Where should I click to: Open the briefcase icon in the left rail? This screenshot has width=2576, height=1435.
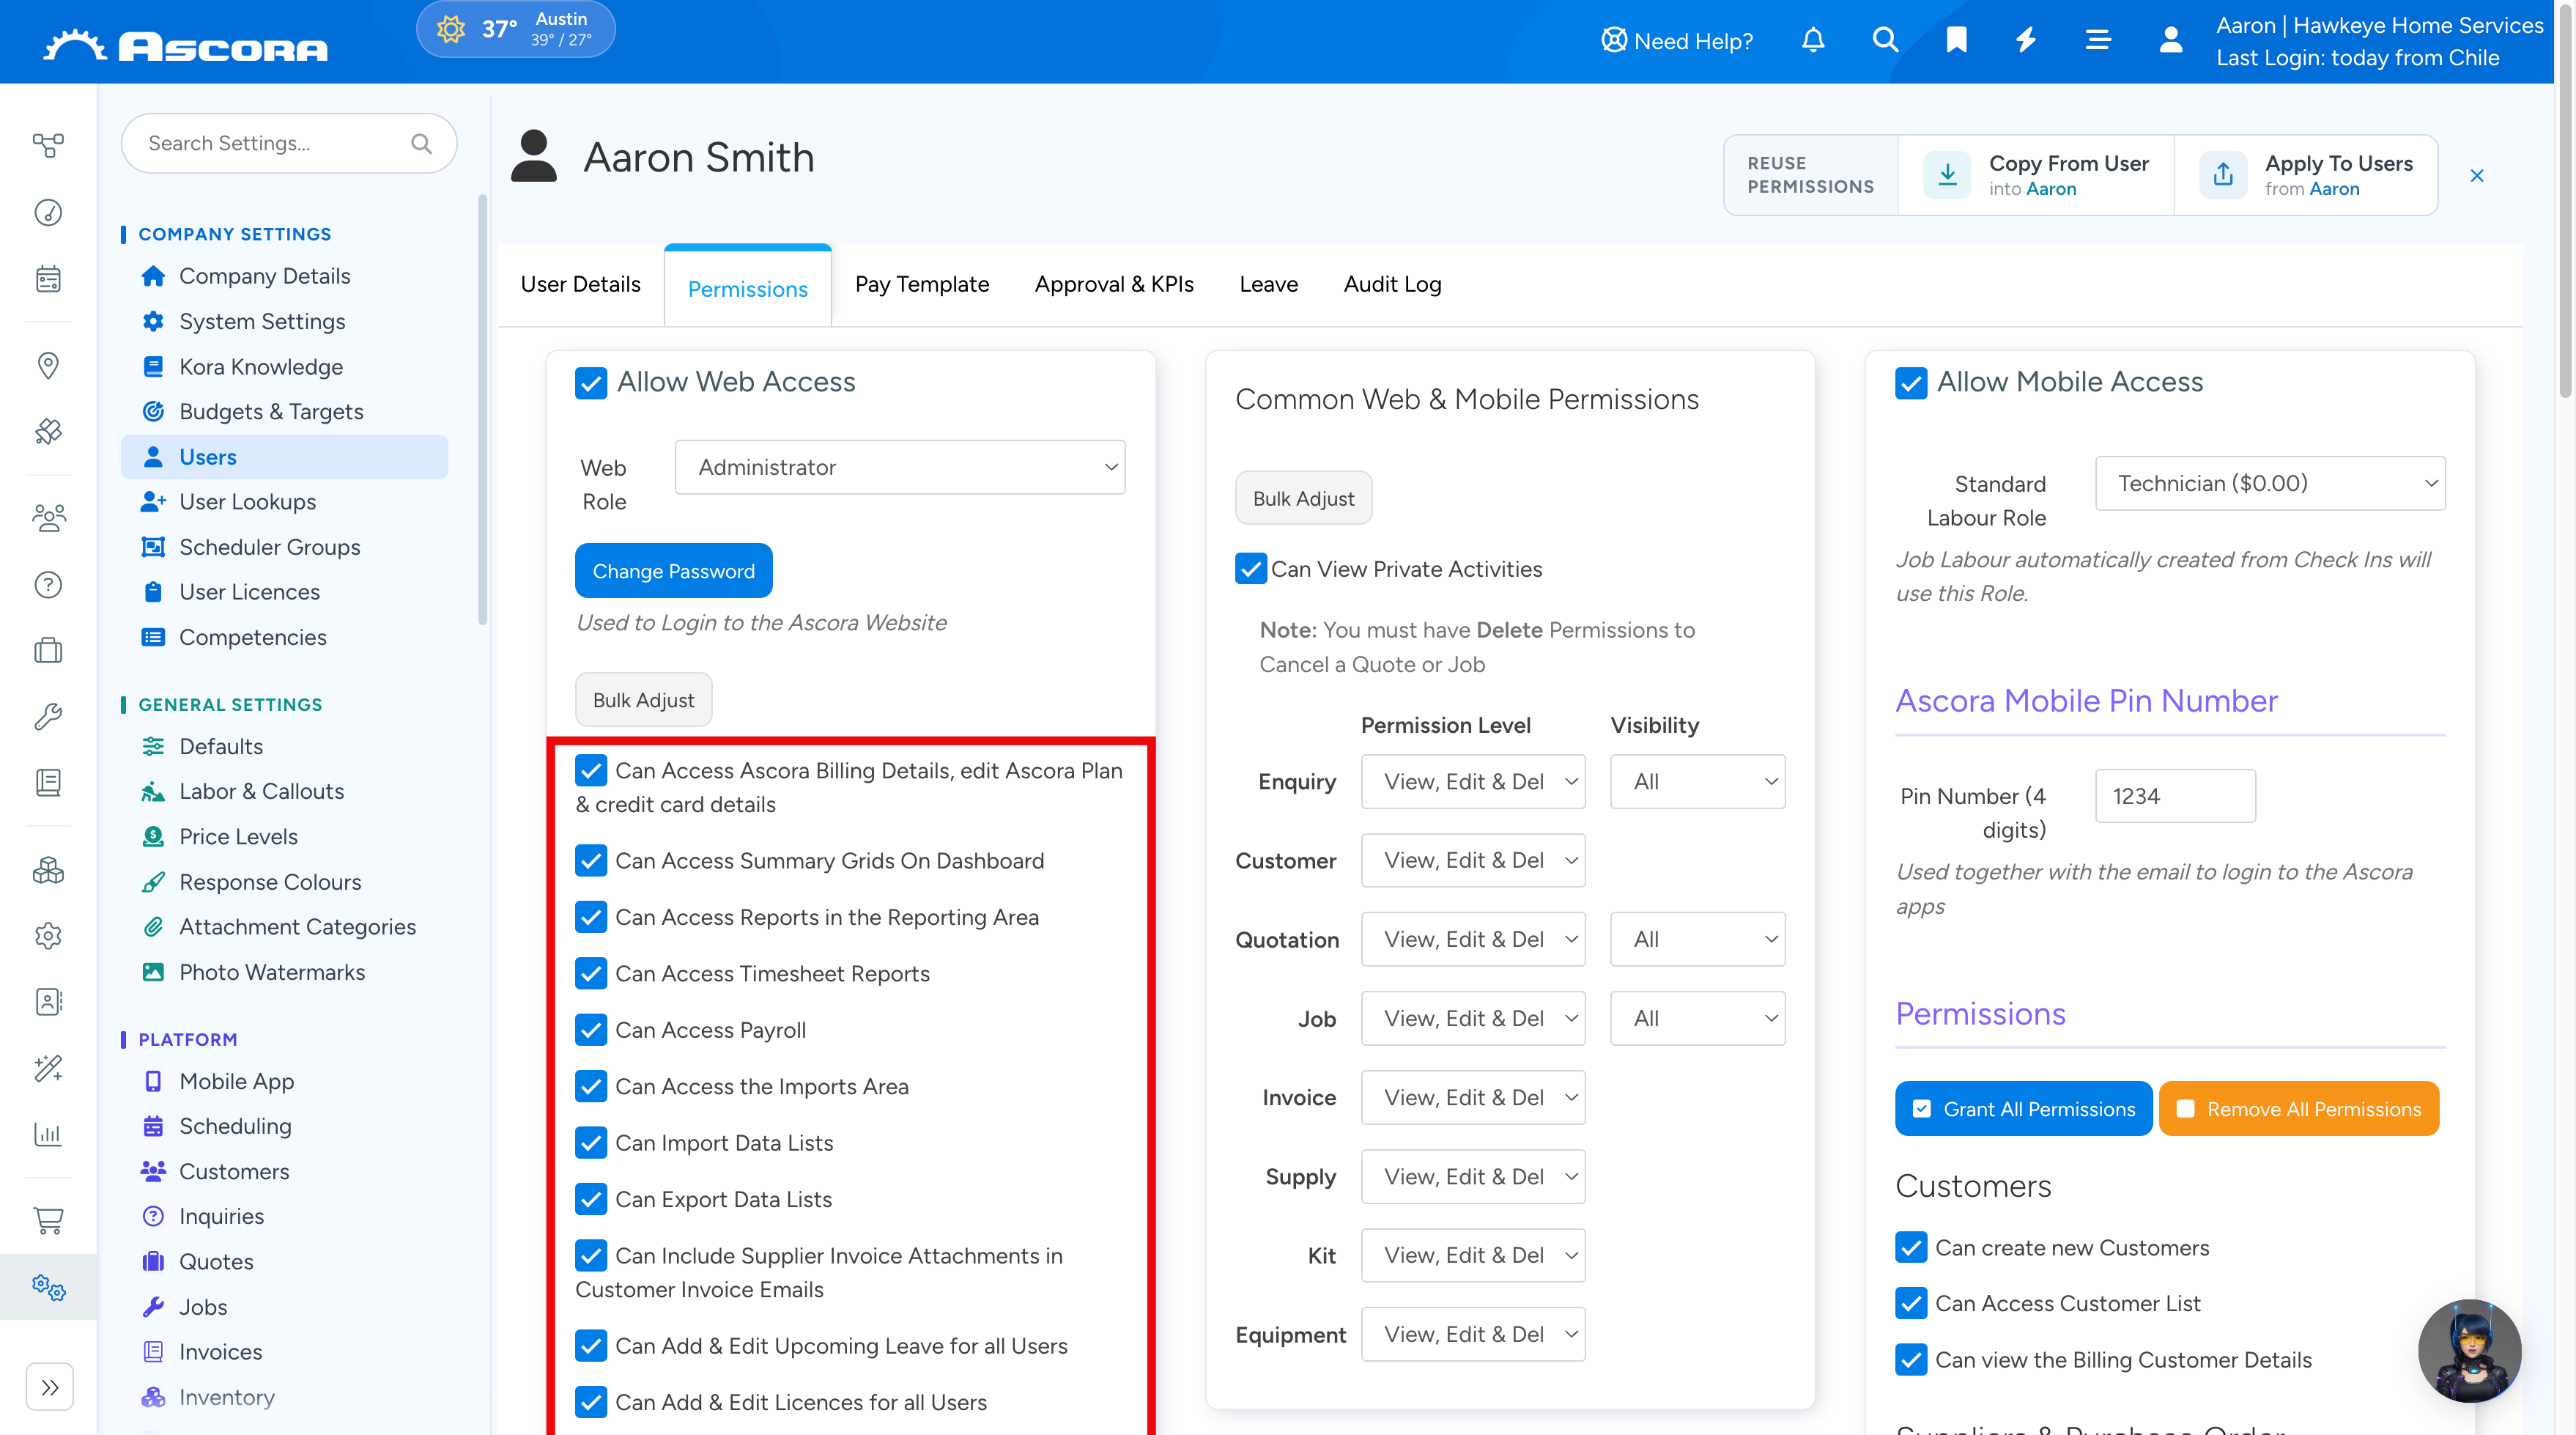click(48, 651)
